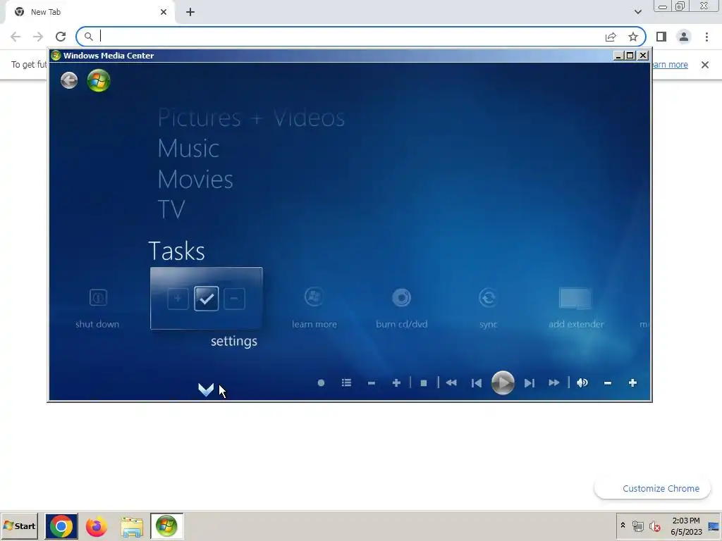Screen dimensions: 722x541
Task: Open the burn cd/dvd task
Action: [x=401, y=308]
